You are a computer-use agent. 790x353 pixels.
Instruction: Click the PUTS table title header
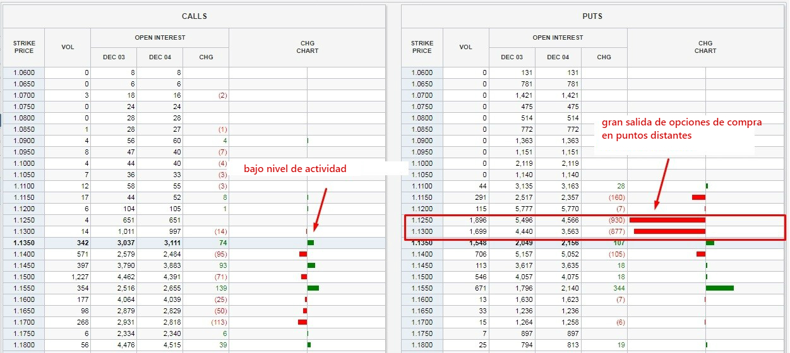(x=592, y=16)
